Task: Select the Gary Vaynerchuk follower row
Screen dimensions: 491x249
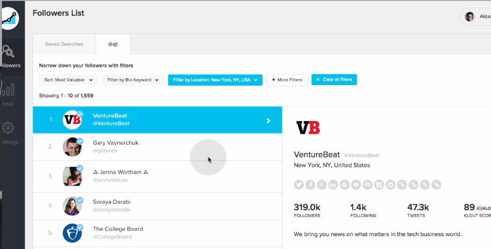Action: click(x=158, y=147)
